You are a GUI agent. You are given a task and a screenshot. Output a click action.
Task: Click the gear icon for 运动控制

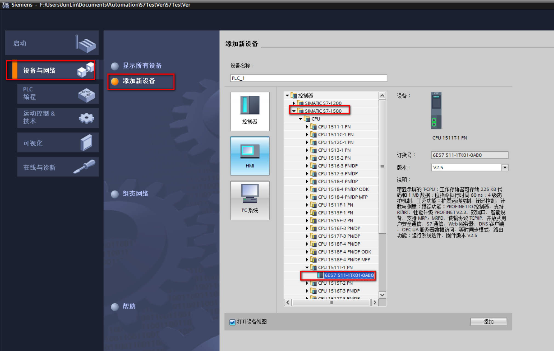point(86,118)
